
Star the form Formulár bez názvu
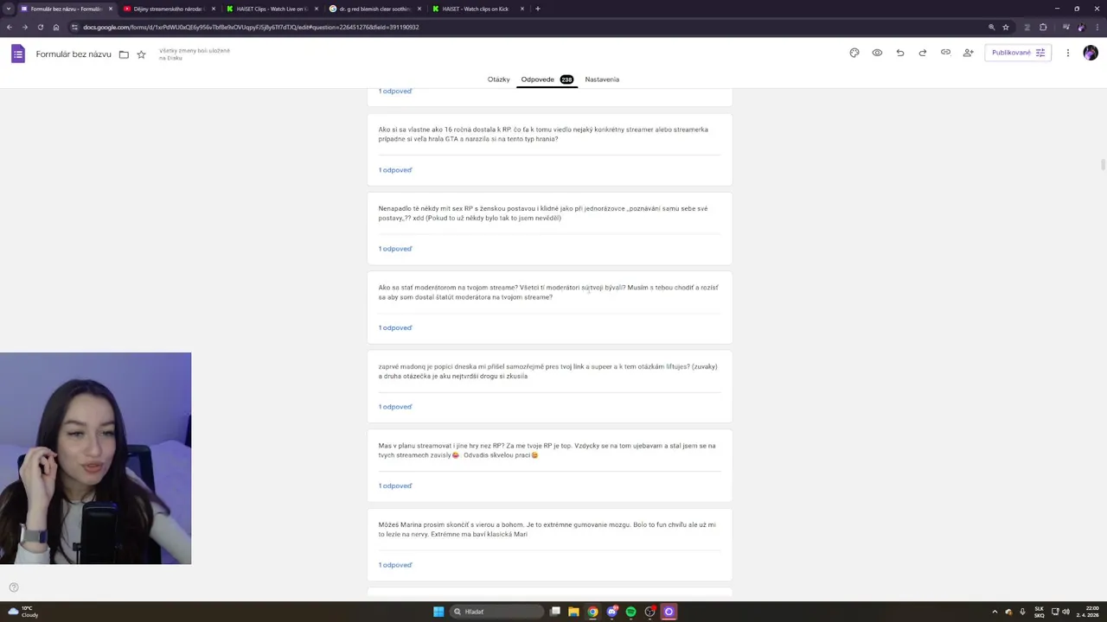click(141, 54)
